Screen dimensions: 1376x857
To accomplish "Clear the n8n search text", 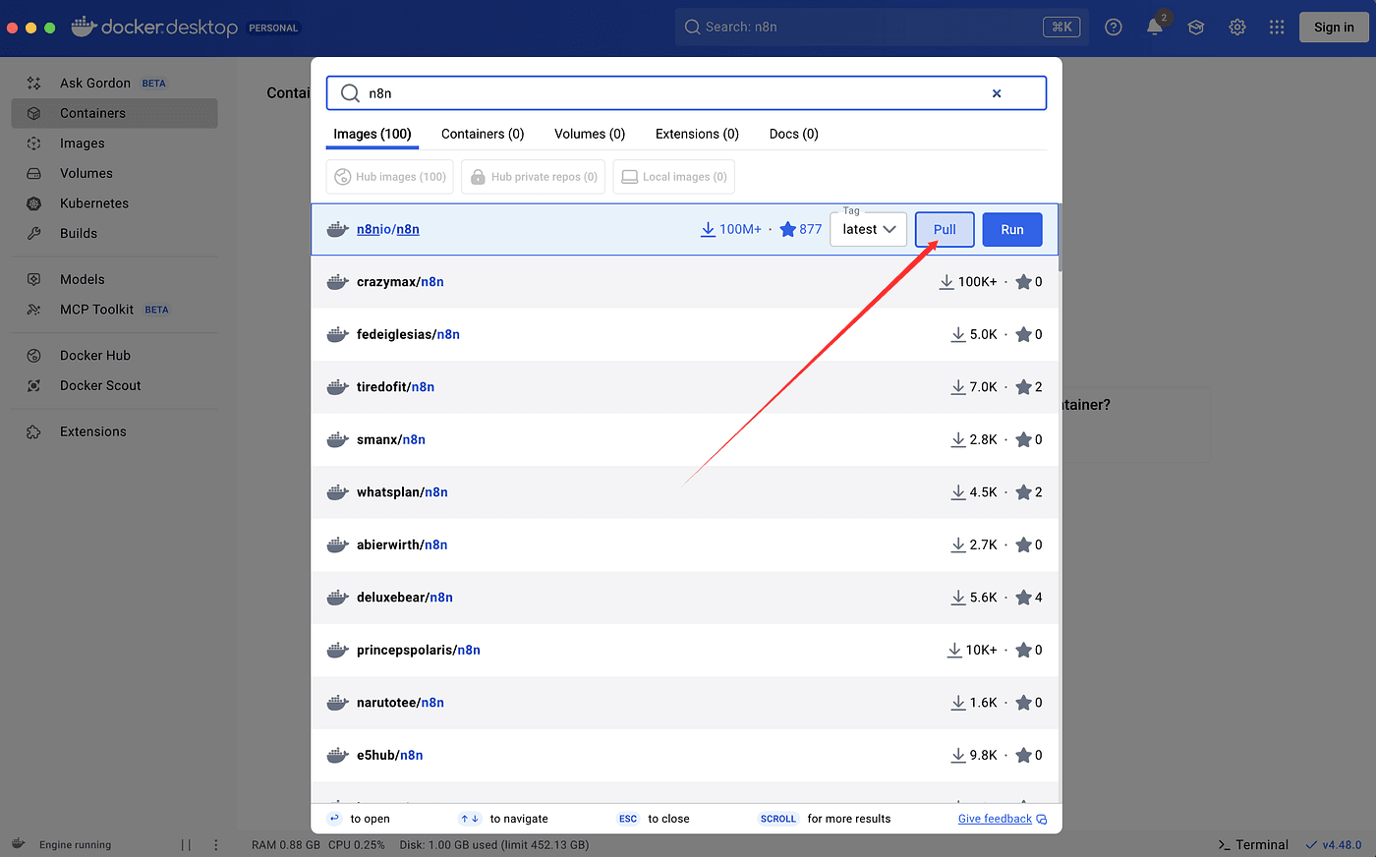I will tap(997, 93).
